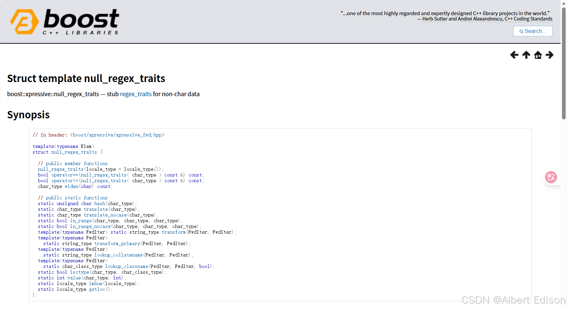This screenshot has width=567, height=310.
Task: Go to previous page arrow
Action: coord(514,55)
